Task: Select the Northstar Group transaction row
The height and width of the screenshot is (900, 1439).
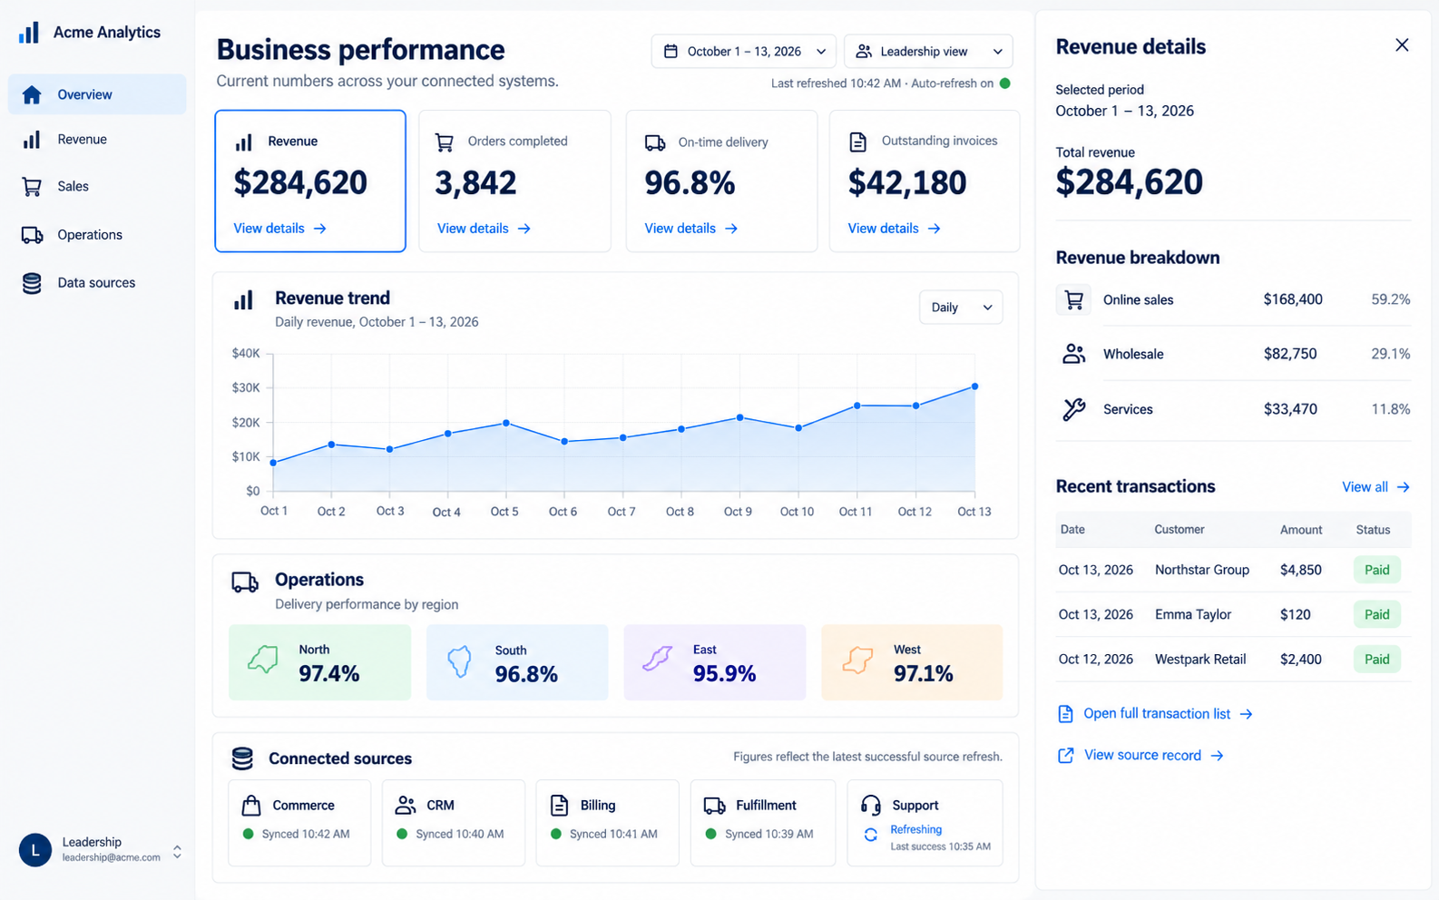Action: click(x=1233, y=570)
